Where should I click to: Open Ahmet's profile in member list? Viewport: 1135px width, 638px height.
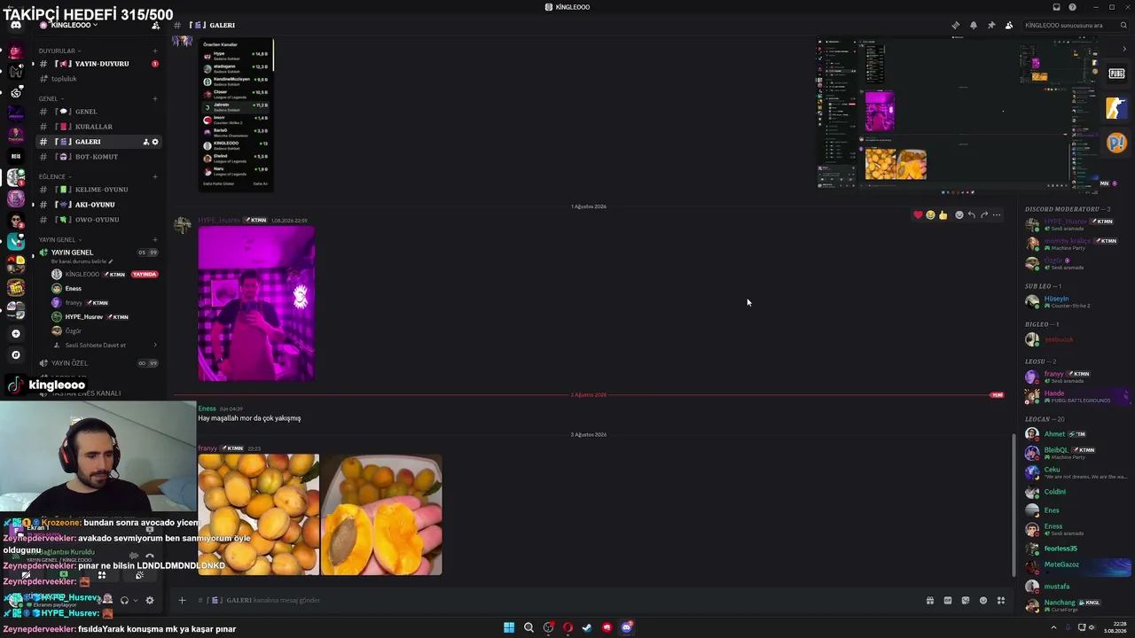coord(1077,434)
